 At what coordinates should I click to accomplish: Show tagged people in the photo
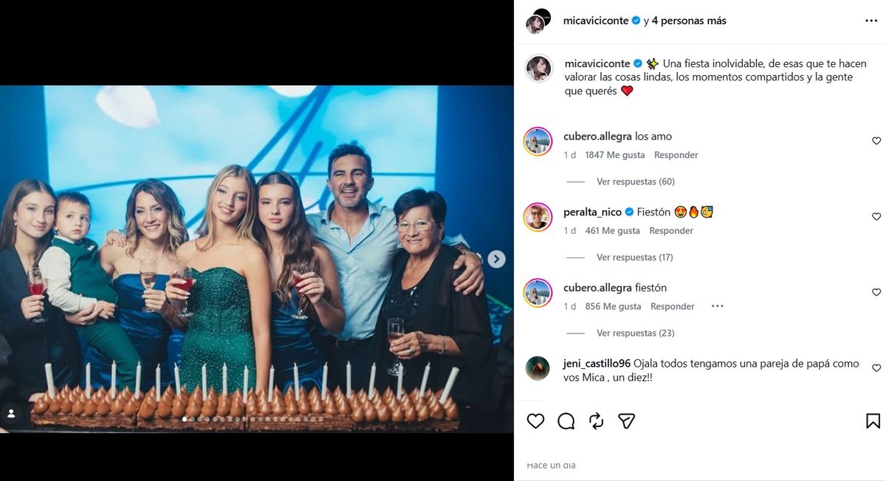click(x=11, y=414)
